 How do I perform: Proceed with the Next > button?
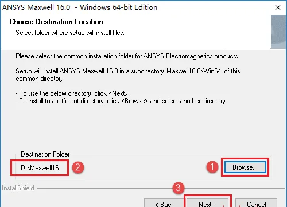(207, 203)
